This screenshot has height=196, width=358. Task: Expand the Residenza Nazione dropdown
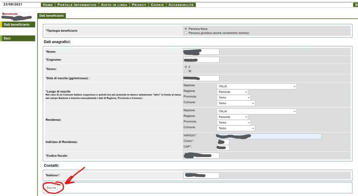pyautogui.click(x=257, y=111)
